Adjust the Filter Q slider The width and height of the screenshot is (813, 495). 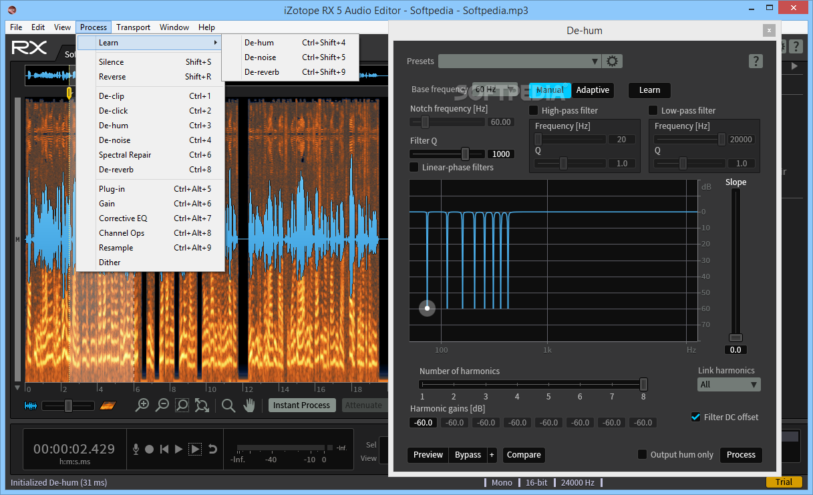tap(465, 154)
